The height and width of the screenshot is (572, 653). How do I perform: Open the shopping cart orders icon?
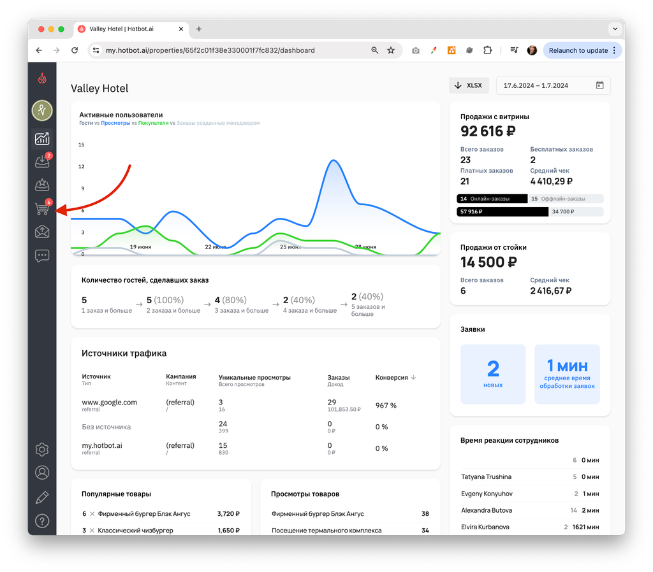point(42,208)
